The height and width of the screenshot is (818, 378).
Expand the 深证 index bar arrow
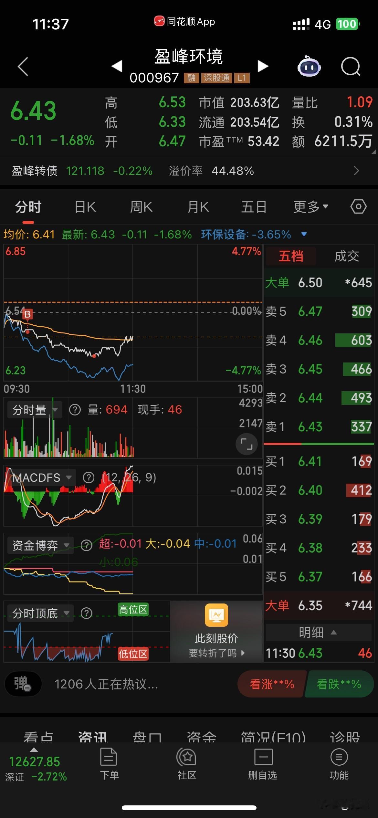pyautogui.click(x=34, y=750)
